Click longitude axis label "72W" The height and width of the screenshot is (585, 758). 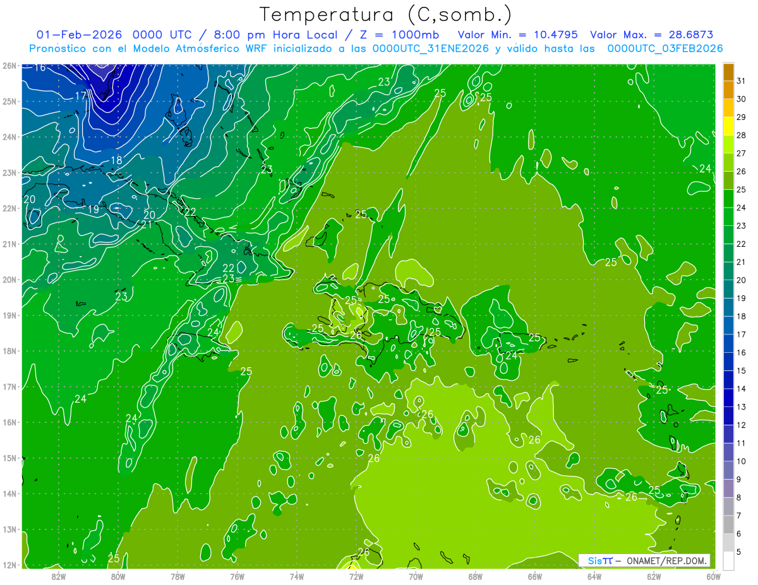(x=356, y=576)
